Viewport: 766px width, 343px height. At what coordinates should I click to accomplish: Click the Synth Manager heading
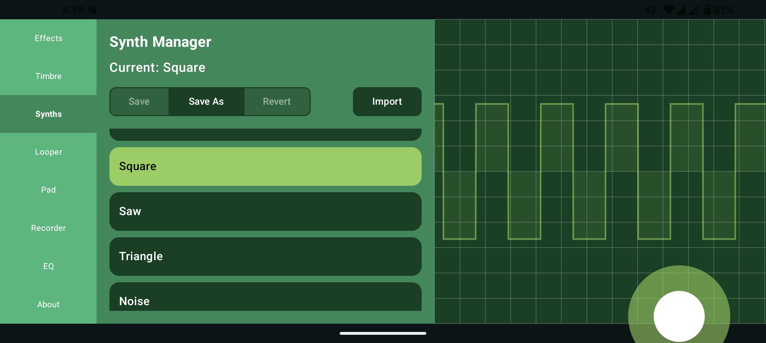pos(160,42)
